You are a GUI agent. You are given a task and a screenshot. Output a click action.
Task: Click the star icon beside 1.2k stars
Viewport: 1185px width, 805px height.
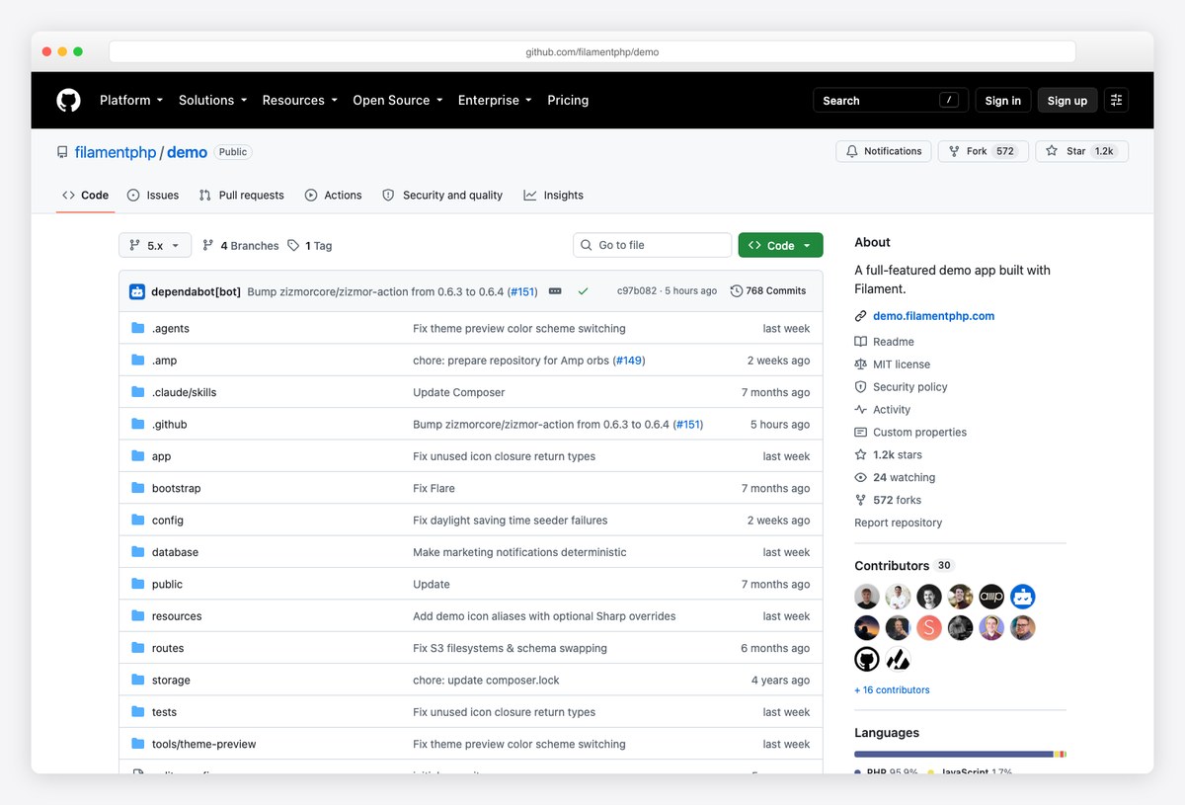[861, 455]
